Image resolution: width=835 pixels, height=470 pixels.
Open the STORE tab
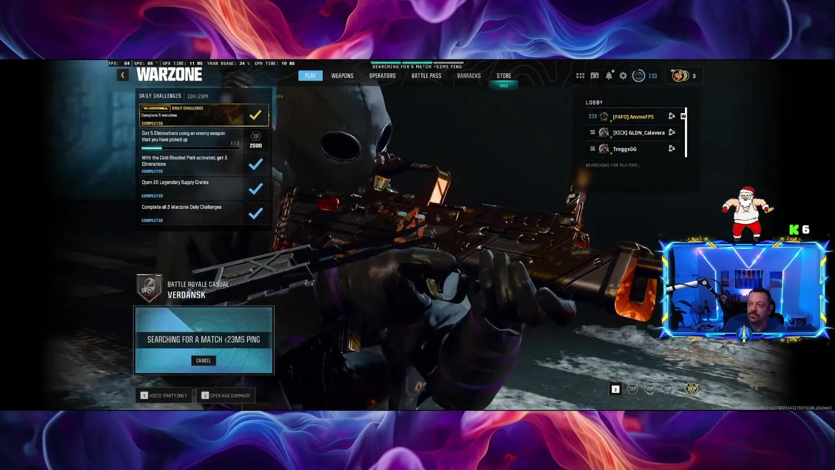(504, 76)
